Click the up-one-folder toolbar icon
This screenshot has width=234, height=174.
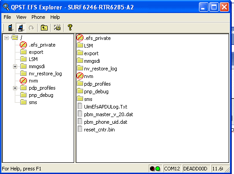[x=44, y=28]
